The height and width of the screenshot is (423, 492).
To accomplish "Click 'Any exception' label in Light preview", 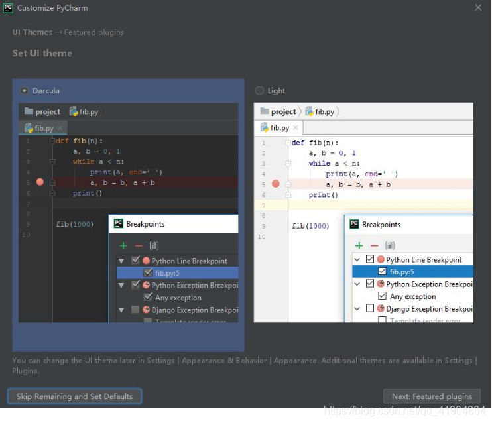I will 412,296.
